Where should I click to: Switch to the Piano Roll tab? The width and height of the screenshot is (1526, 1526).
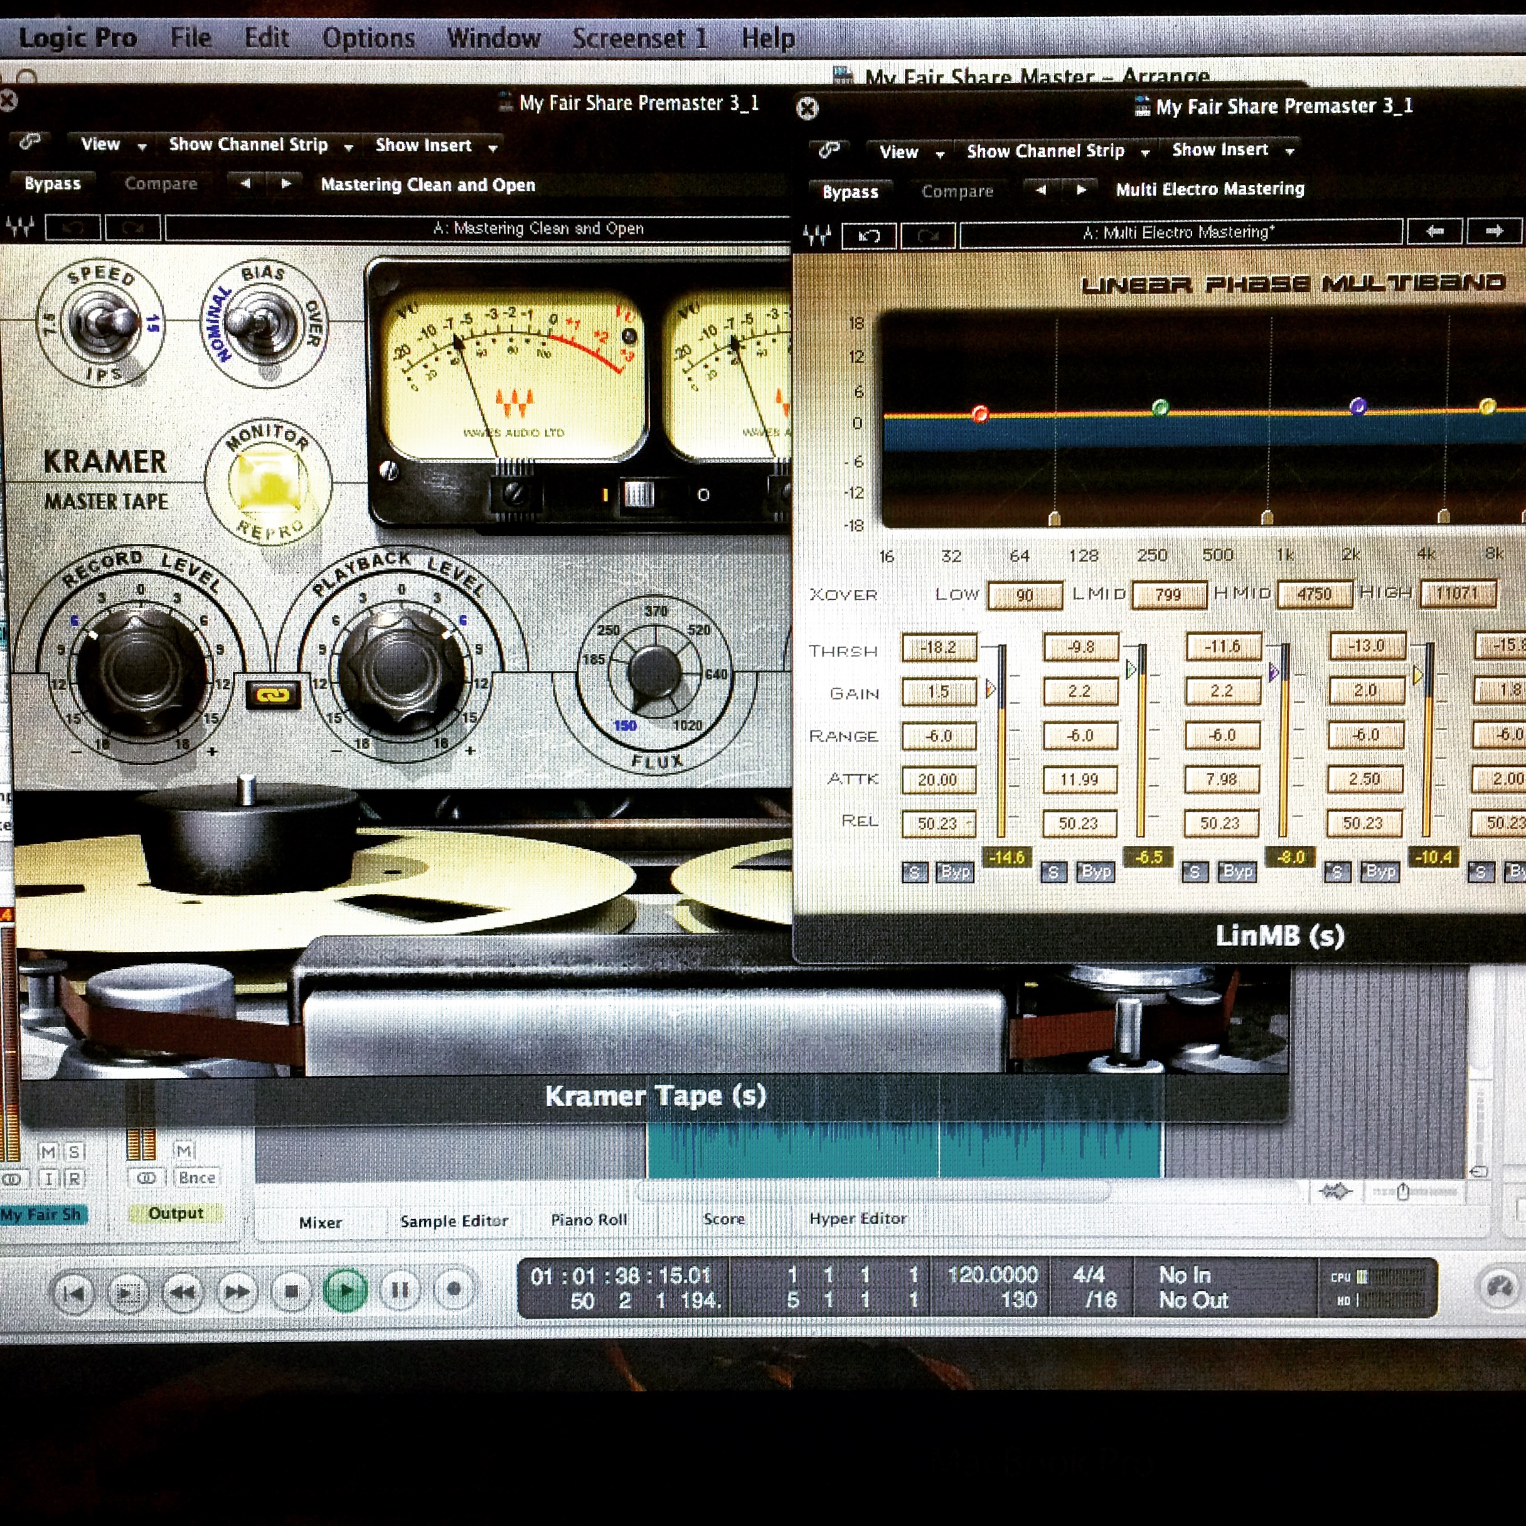(589, 1220)
